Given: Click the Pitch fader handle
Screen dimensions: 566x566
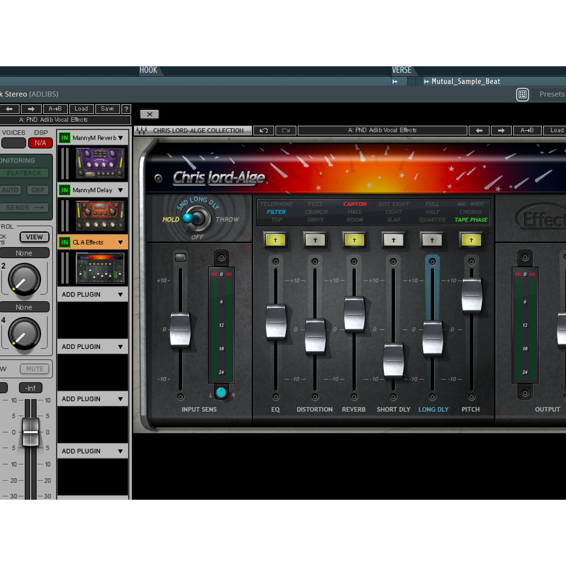Looking at the screenshot, I should pyautogui.click(x=472, y=296).
